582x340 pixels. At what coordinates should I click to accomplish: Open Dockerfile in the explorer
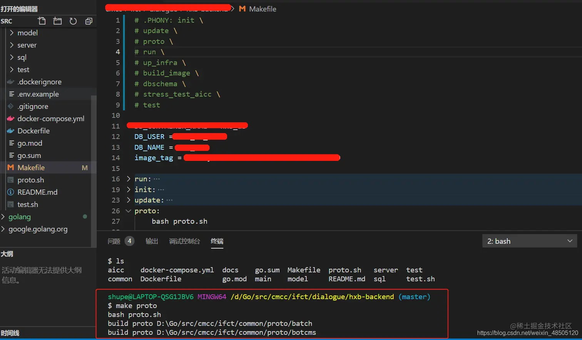(x=33, y=131)
